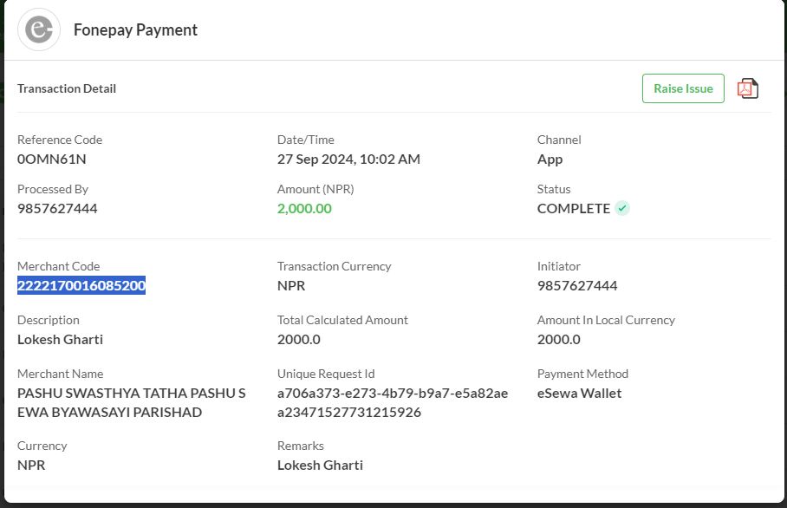
Task: Open the Raise Issue button
Action: coord(683,88)
